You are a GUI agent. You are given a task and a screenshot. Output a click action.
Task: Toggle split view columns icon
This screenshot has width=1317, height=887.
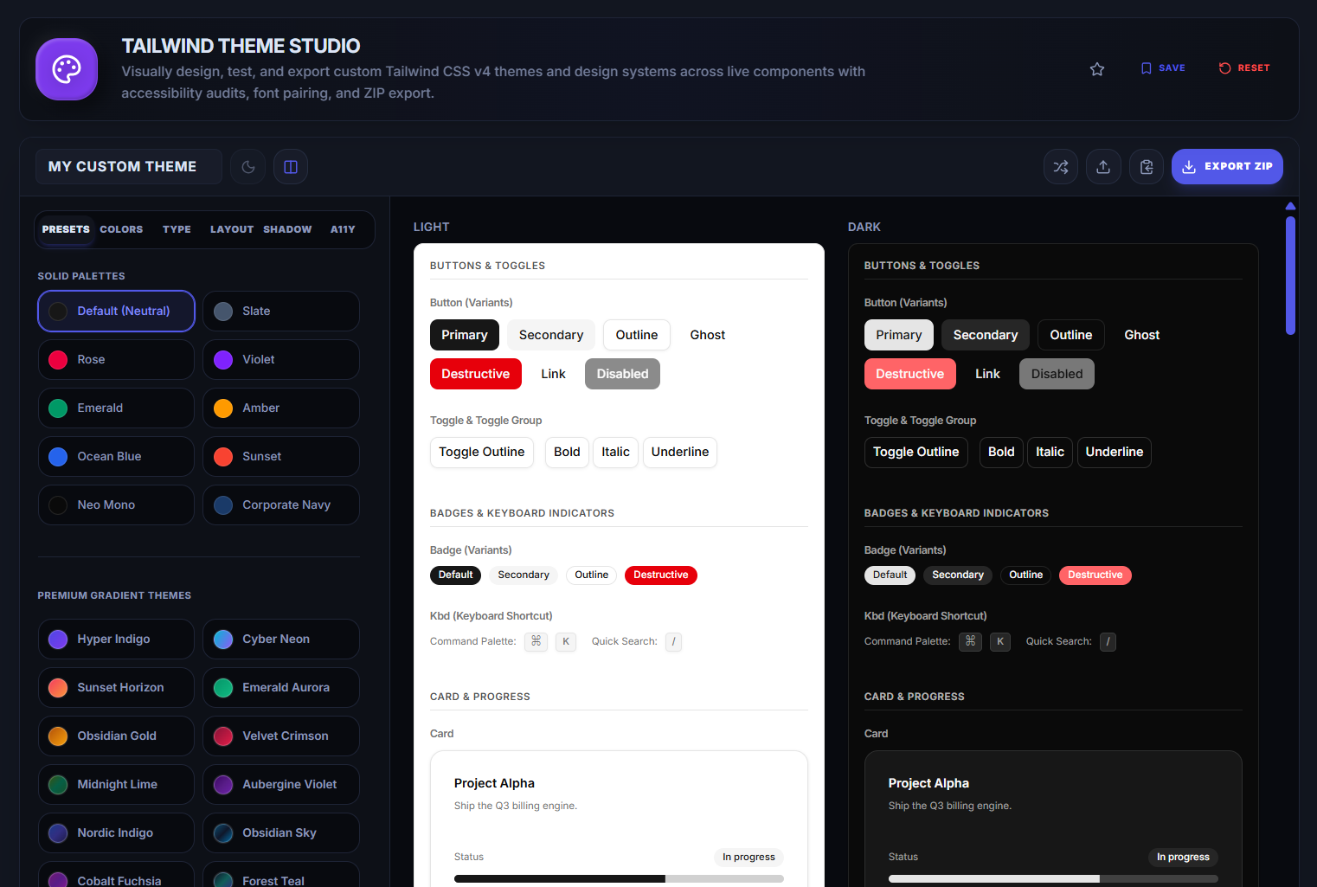[x=291, y=167]
